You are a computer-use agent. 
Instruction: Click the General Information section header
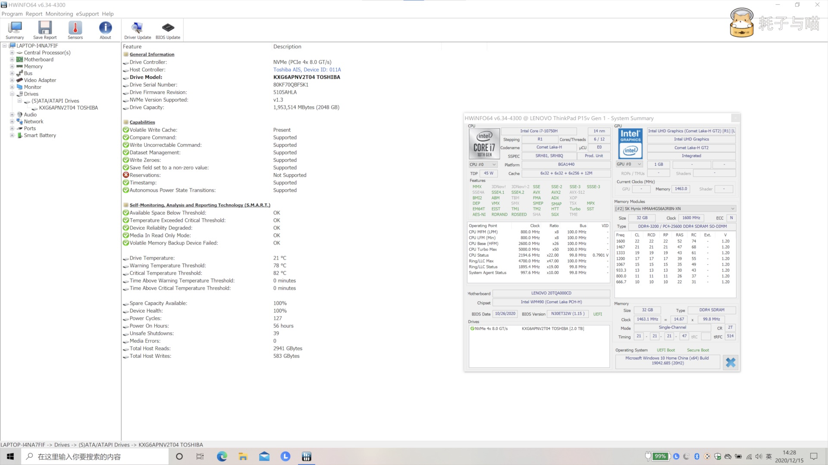click(152, 55)
